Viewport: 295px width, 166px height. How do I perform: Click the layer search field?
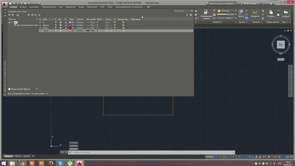point(183,11)
